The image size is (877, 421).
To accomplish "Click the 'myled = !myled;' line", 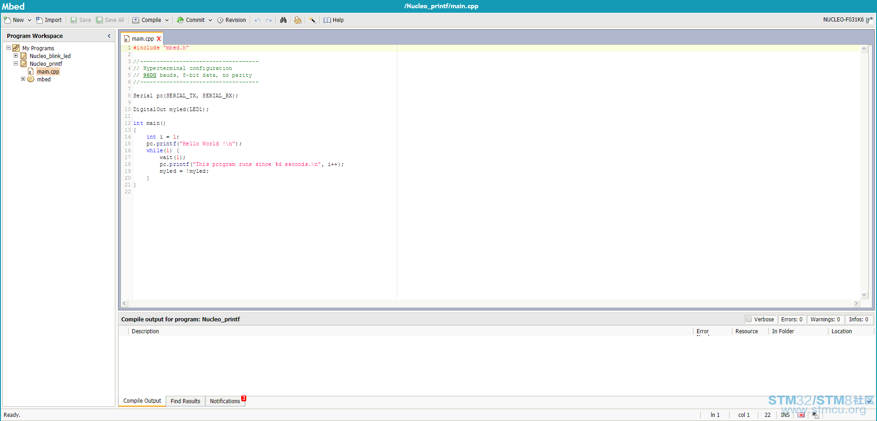I will click(x=184, y=171).
